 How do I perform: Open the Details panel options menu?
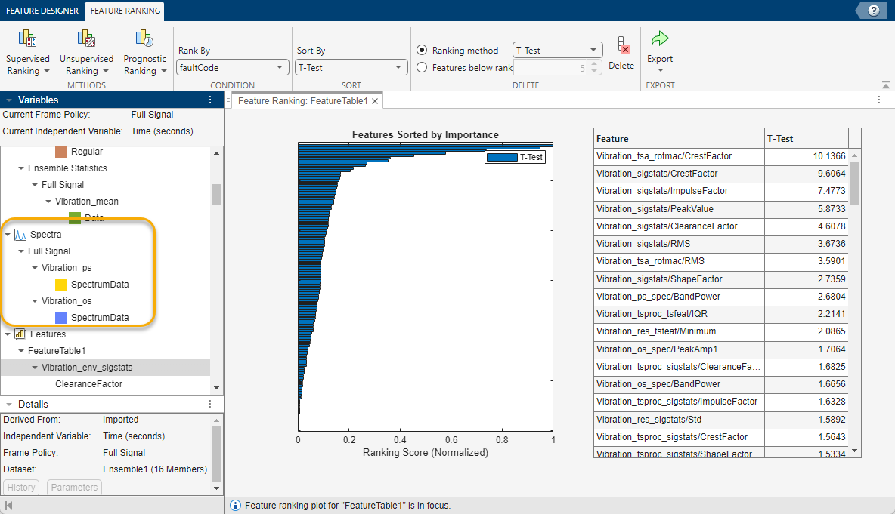pos(210,404)
